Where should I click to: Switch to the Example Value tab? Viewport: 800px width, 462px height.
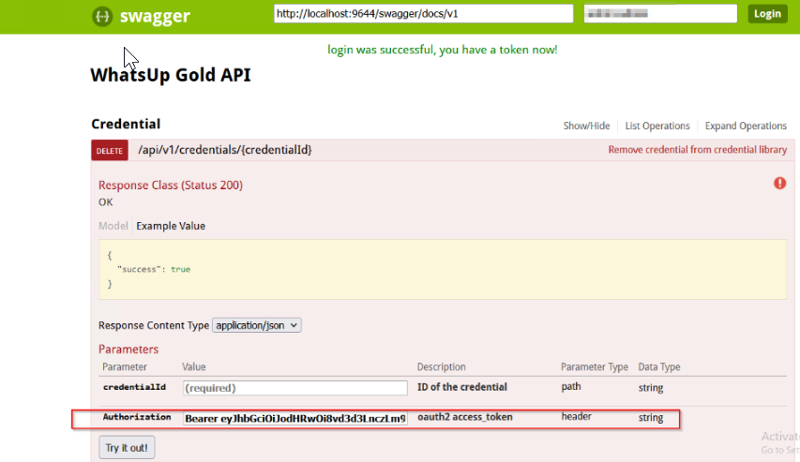click(x=171, y=226)
